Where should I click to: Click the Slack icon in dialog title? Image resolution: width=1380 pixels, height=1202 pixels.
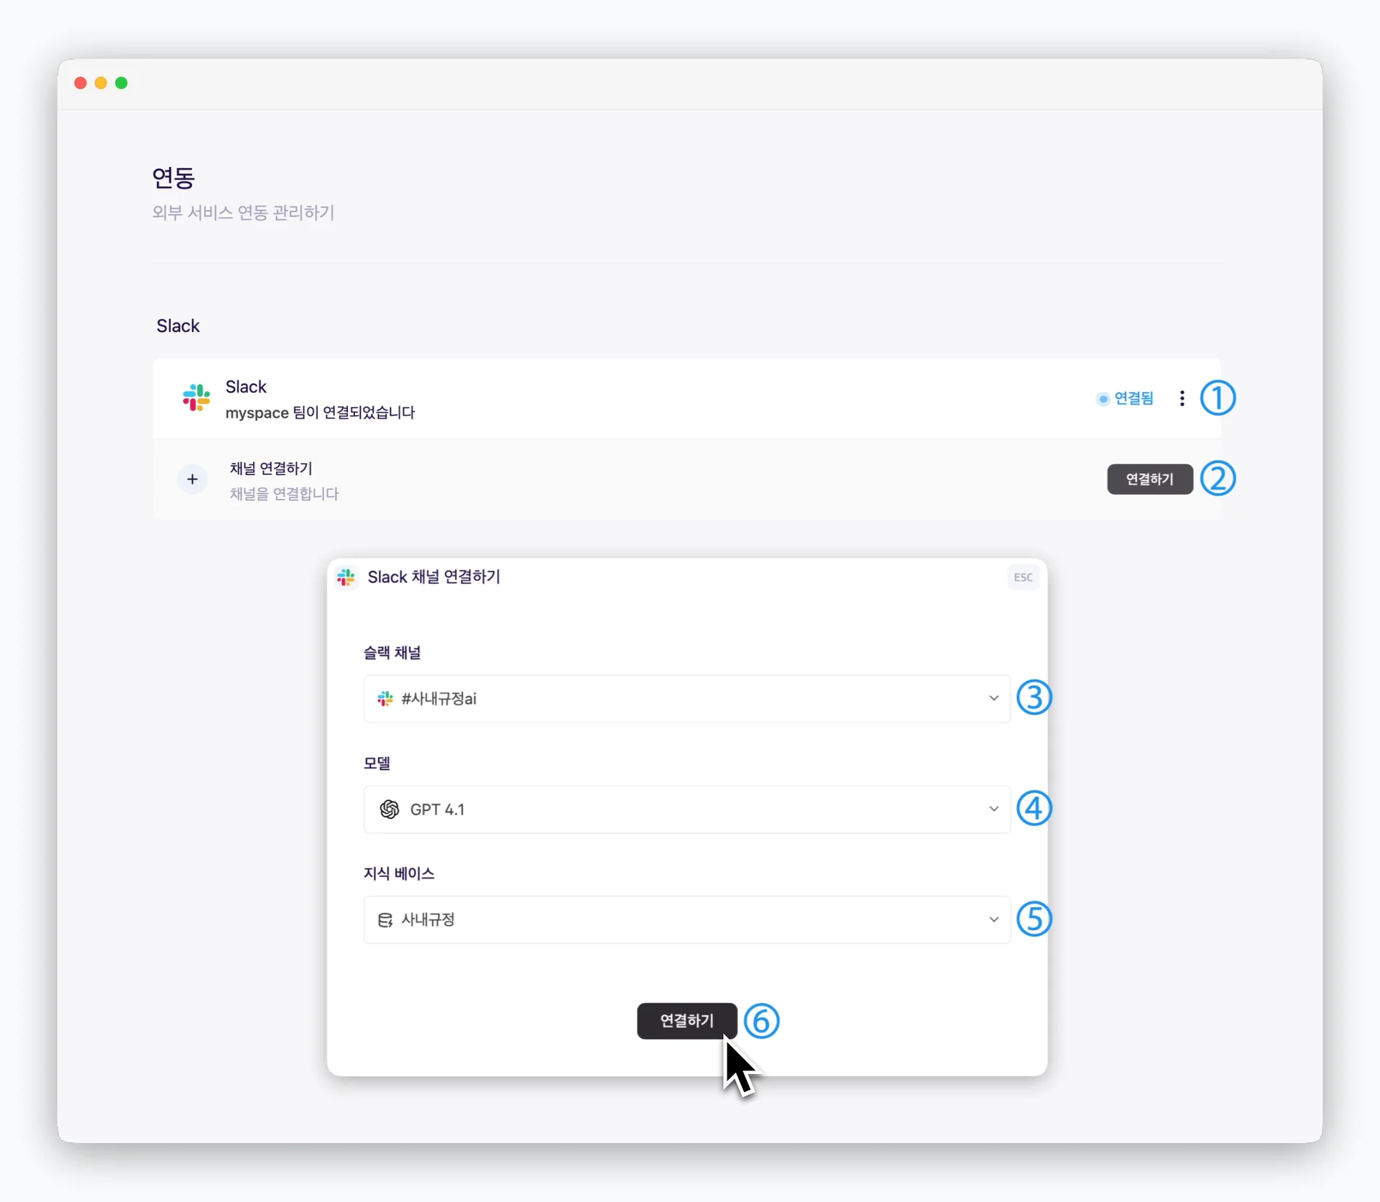[346, 577]
